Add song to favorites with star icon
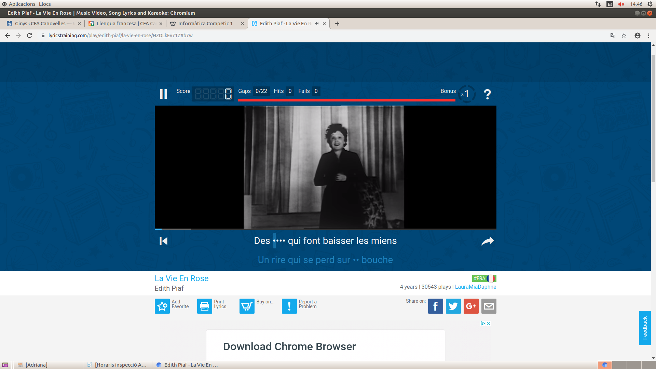Image resolution: width=656 pixels, height=369 pixels. click(162, 306)
